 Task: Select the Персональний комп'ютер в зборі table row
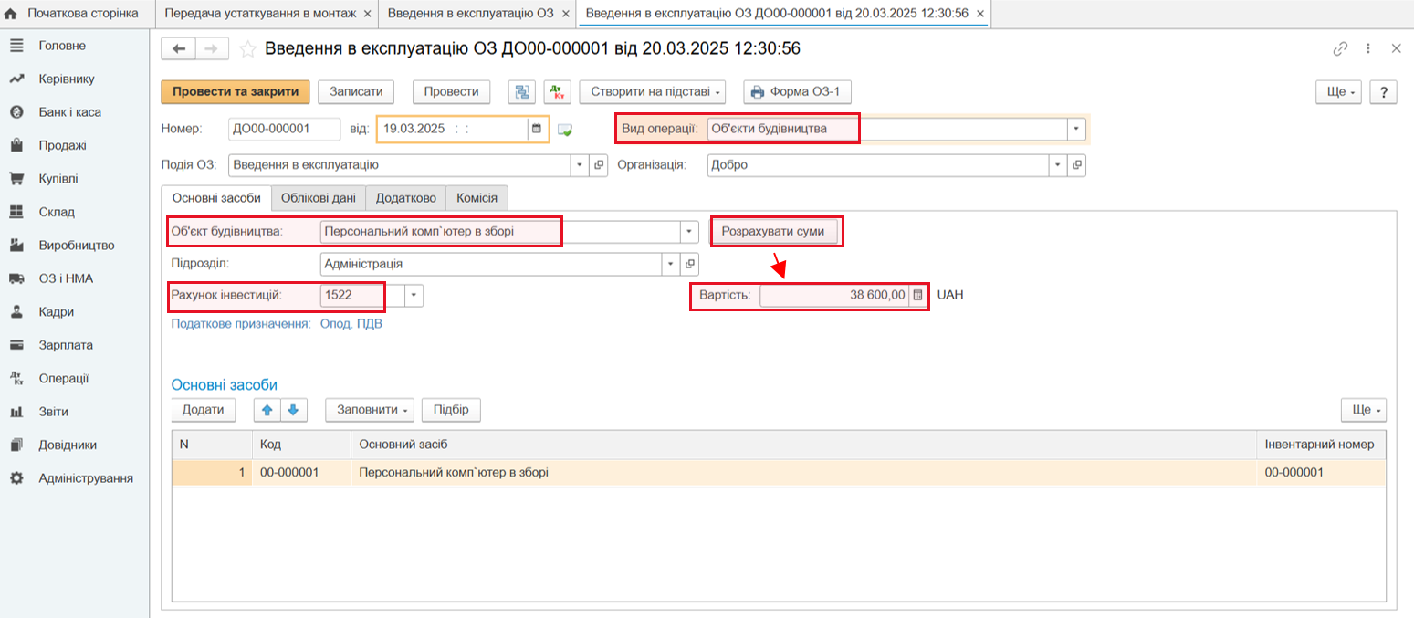779,473
